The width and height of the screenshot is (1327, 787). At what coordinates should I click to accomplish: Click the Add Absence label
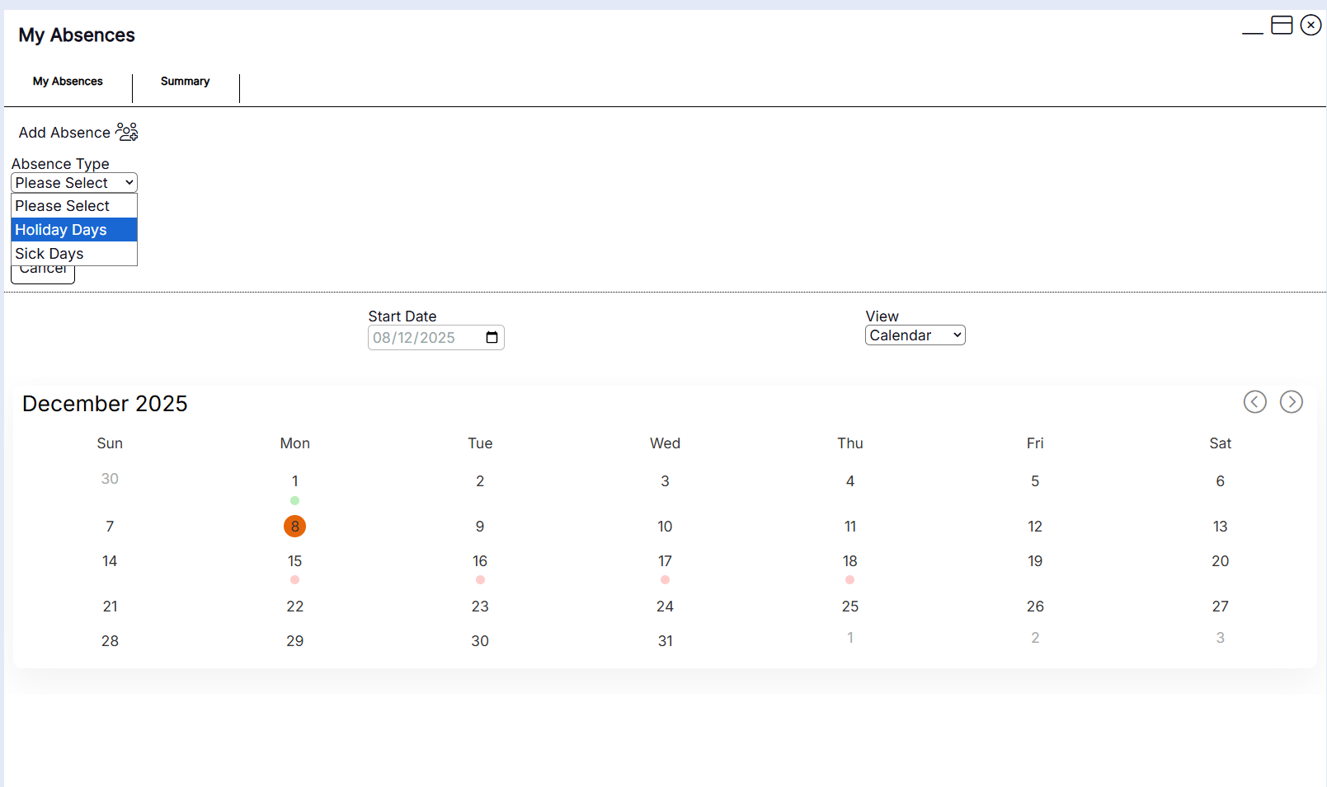pyautogui.click(x=64, y=133)
